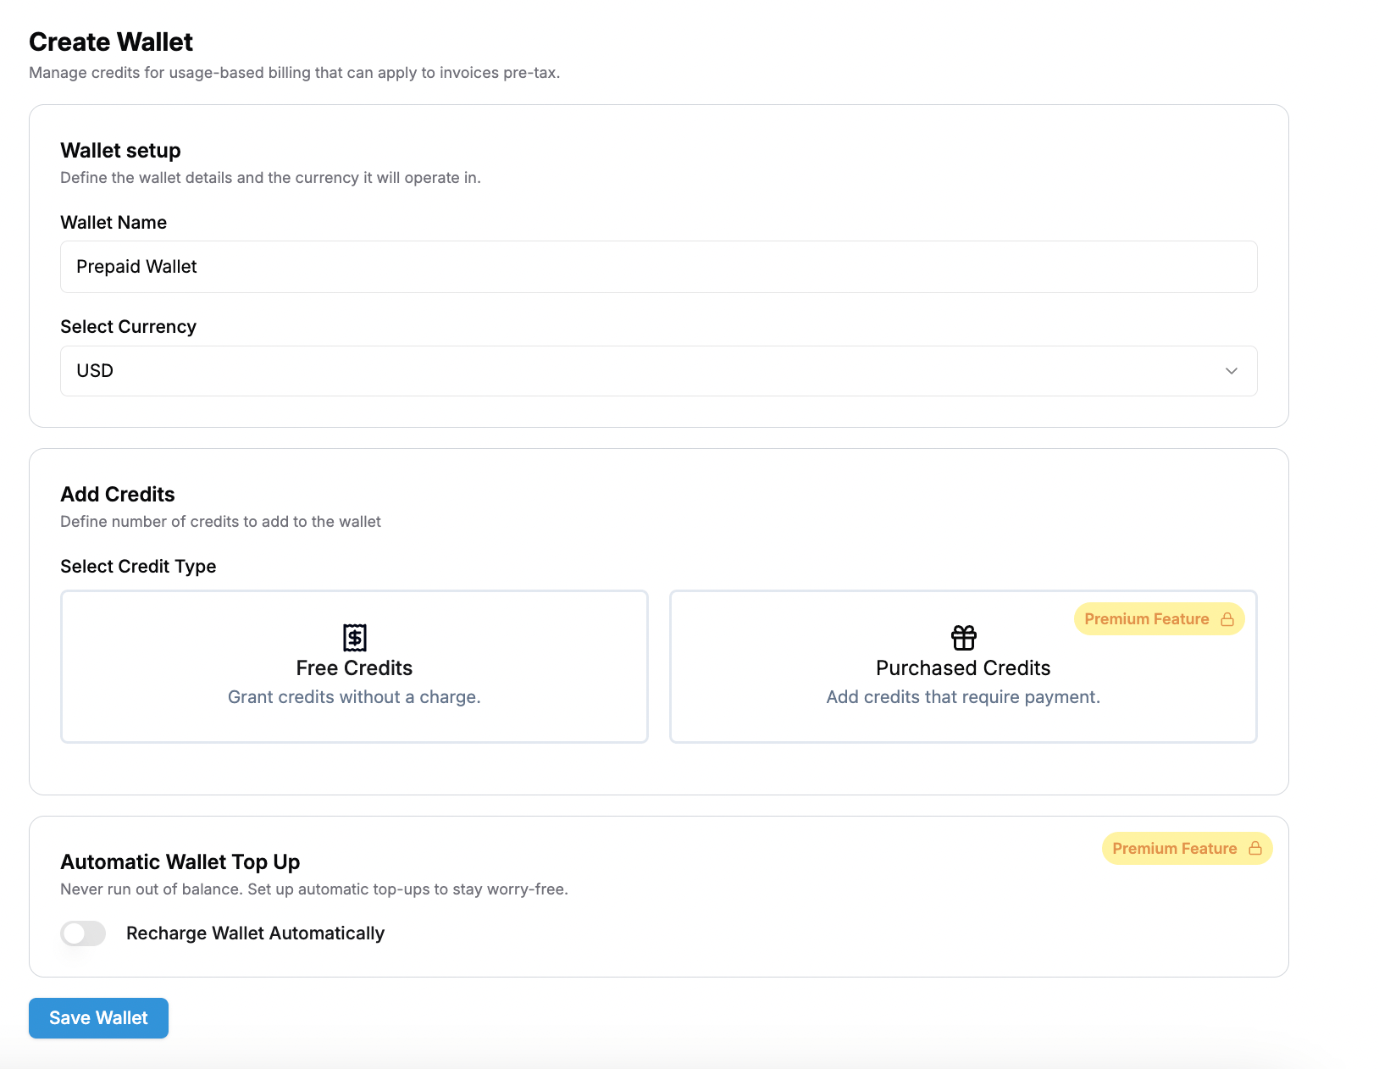1379x1069 pixels.
Task: Click the Add Credits section heading
Action: (x=117, y=495)
